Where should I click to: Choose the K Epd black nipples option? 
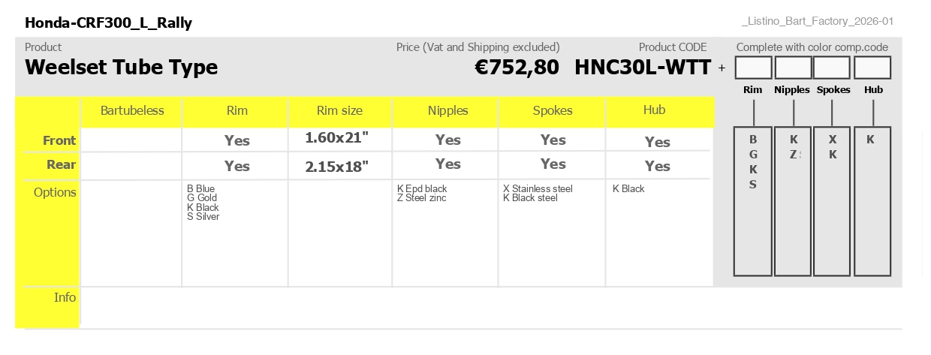(x=422, y=189)
